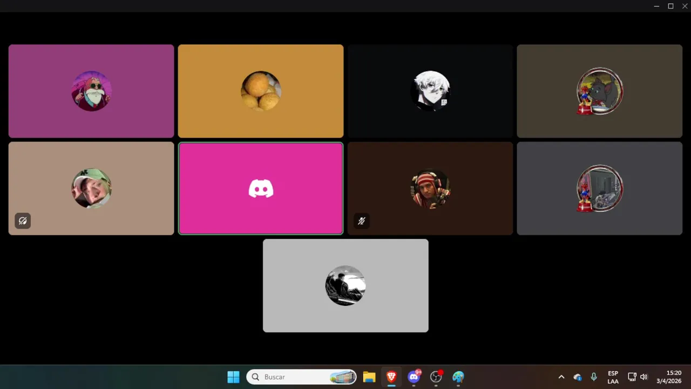Switch to the Brave browser in taskbar
The height and width of the screenshot is (389, 691).
point(391,377)
